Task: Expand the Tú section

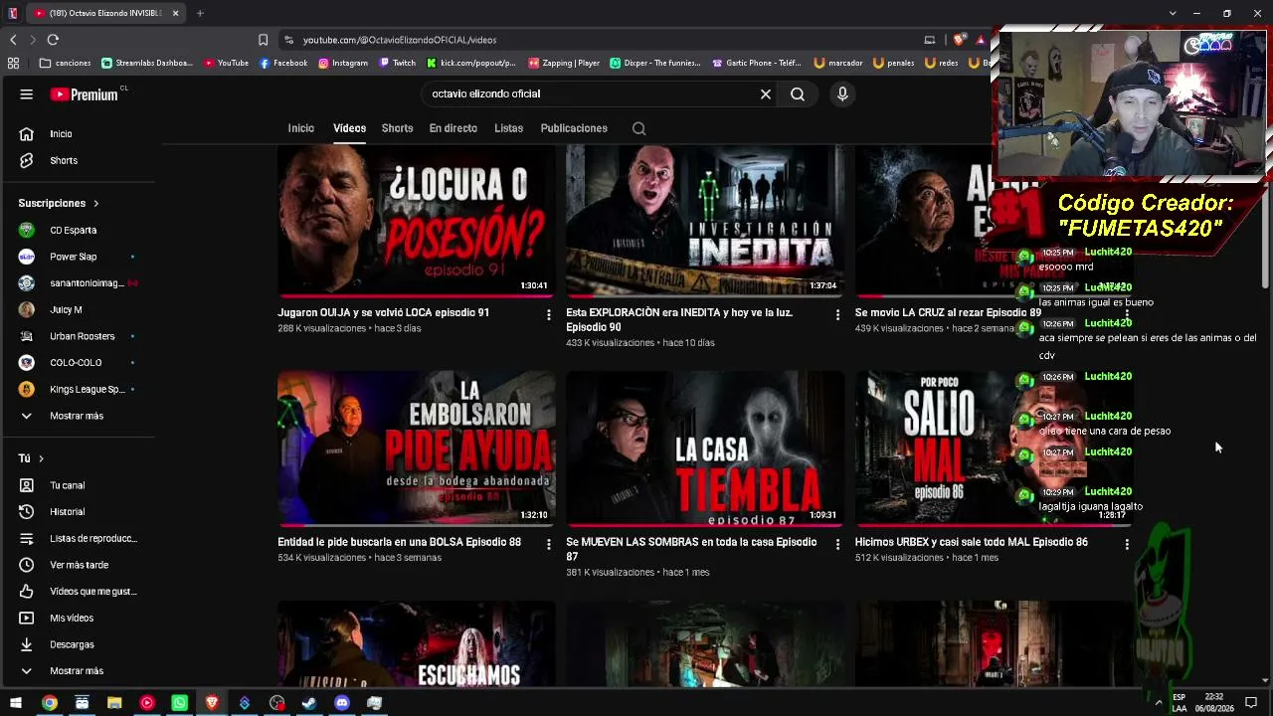Action: point(31,458)
